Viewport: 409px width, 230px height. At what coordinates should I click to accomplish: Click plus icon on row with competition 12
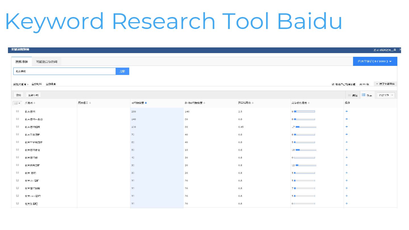[x=347, y=165]
